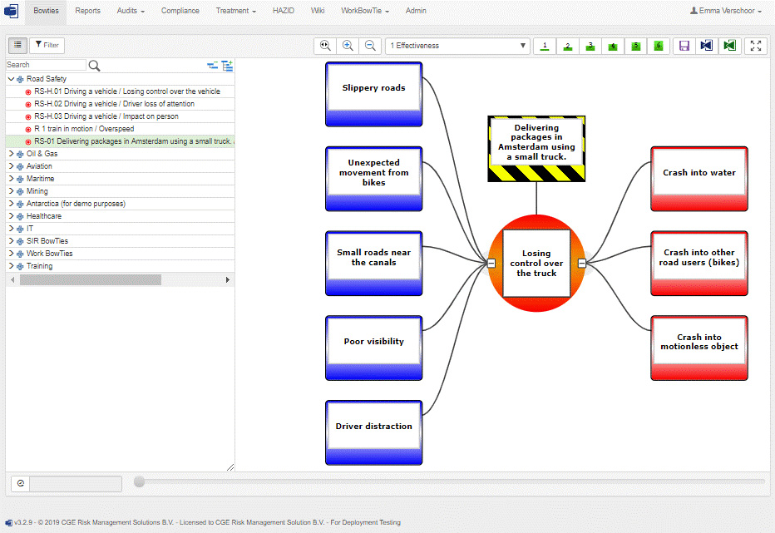Click the collapse all tree nodes icon
The height and width of the screenshot is (533, 775).
212,65
